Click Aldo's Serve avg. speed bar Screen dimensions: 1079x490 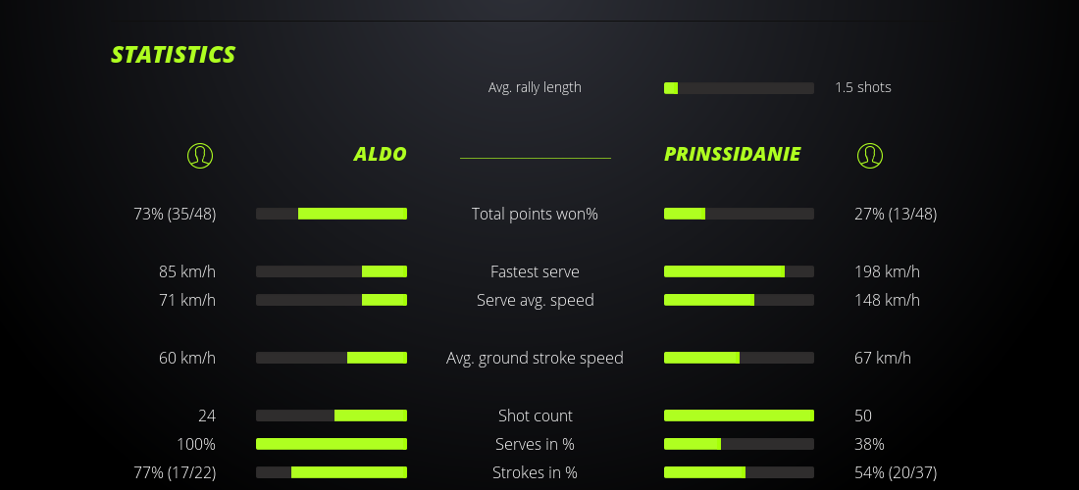click(x=332, y=300)
